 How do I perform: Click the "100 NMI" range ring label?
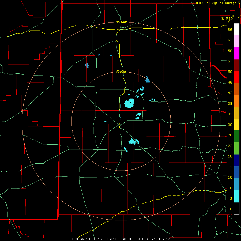pos(121,22)
